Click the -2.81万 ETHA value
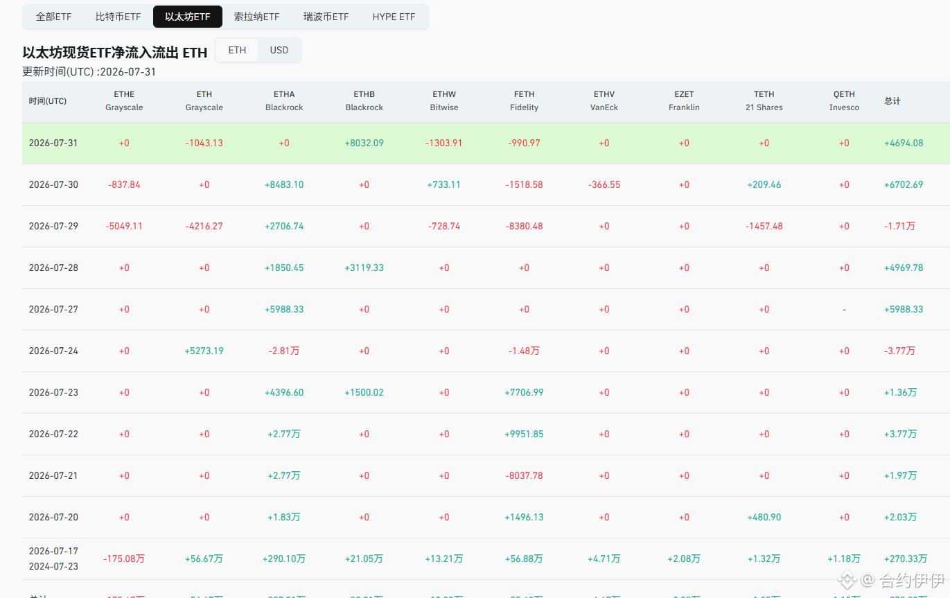 tap(284, 351)
